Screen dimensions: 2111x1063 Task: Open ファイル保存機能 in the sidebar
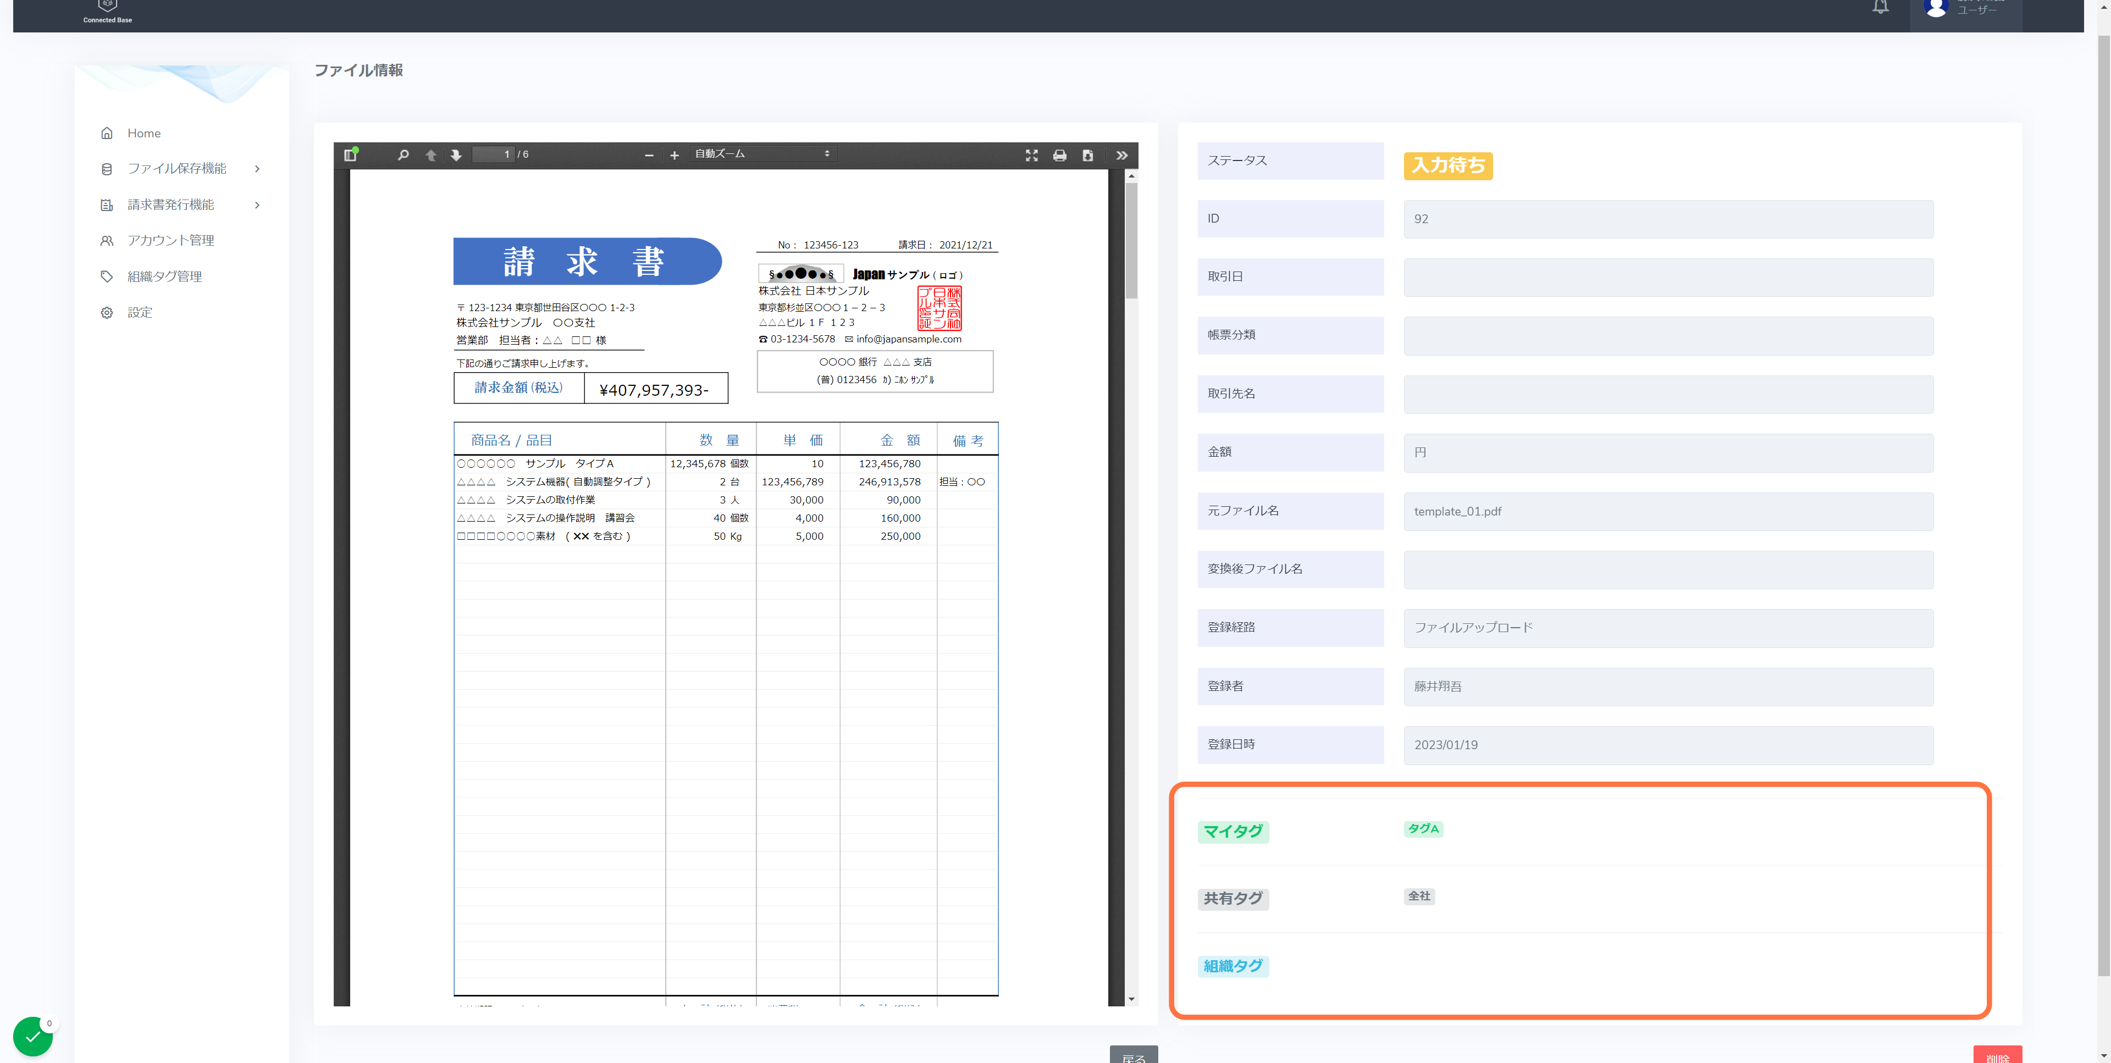(177, 169)
